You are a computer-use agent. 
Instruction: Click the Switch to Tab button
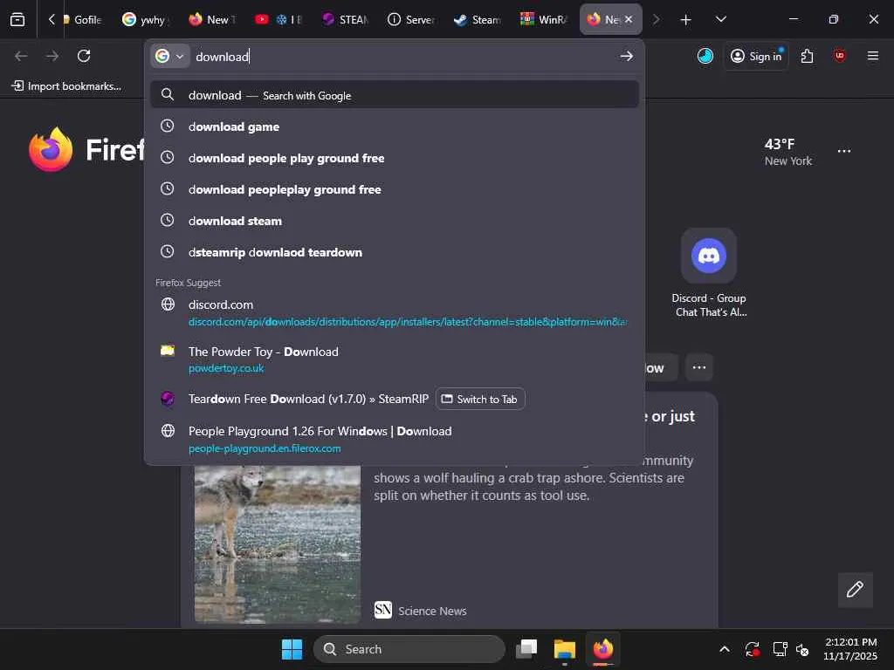pyautogui.click(x=480, y=399)
